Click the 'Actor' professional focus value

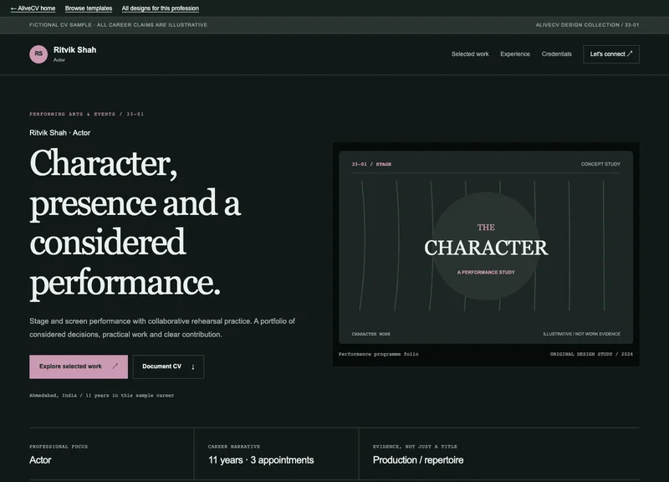tap(40, 459)
